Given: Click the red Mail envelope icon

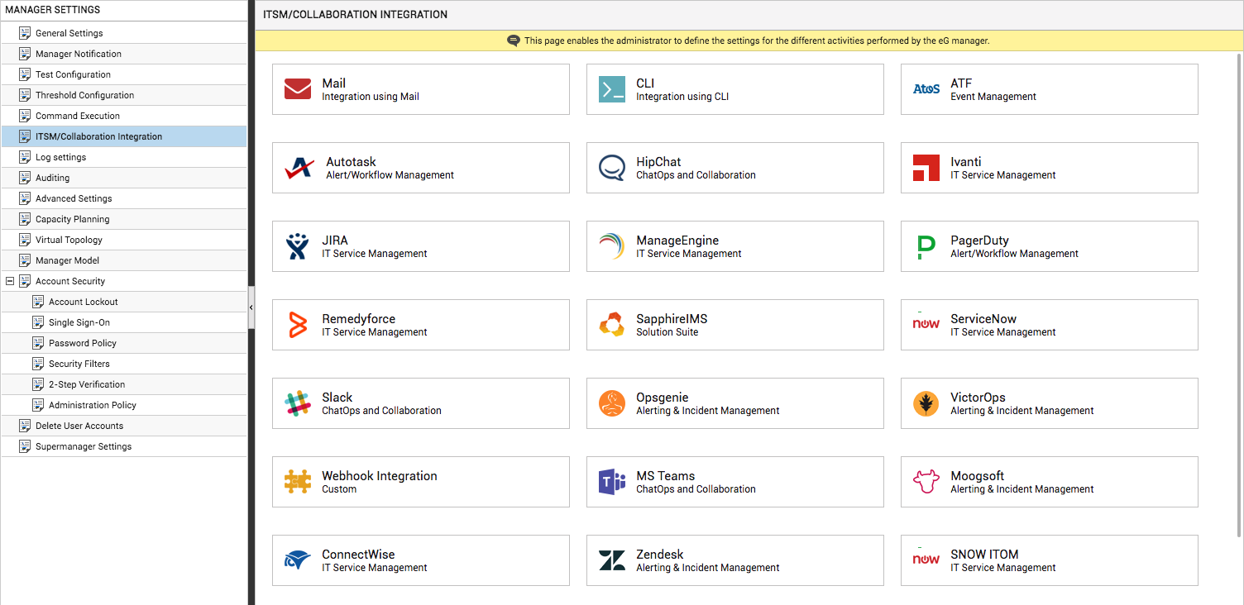Looking at the screenshot, I should click(298, 89).
